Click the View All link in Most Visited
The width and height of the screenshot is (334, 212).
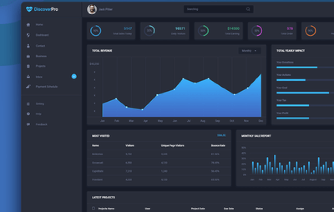[x=221, y=135]
